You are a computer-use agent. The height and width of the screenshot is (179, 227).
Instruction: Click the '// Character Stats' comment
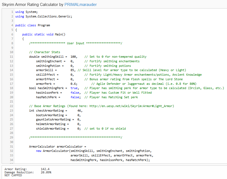coord(45,52)
